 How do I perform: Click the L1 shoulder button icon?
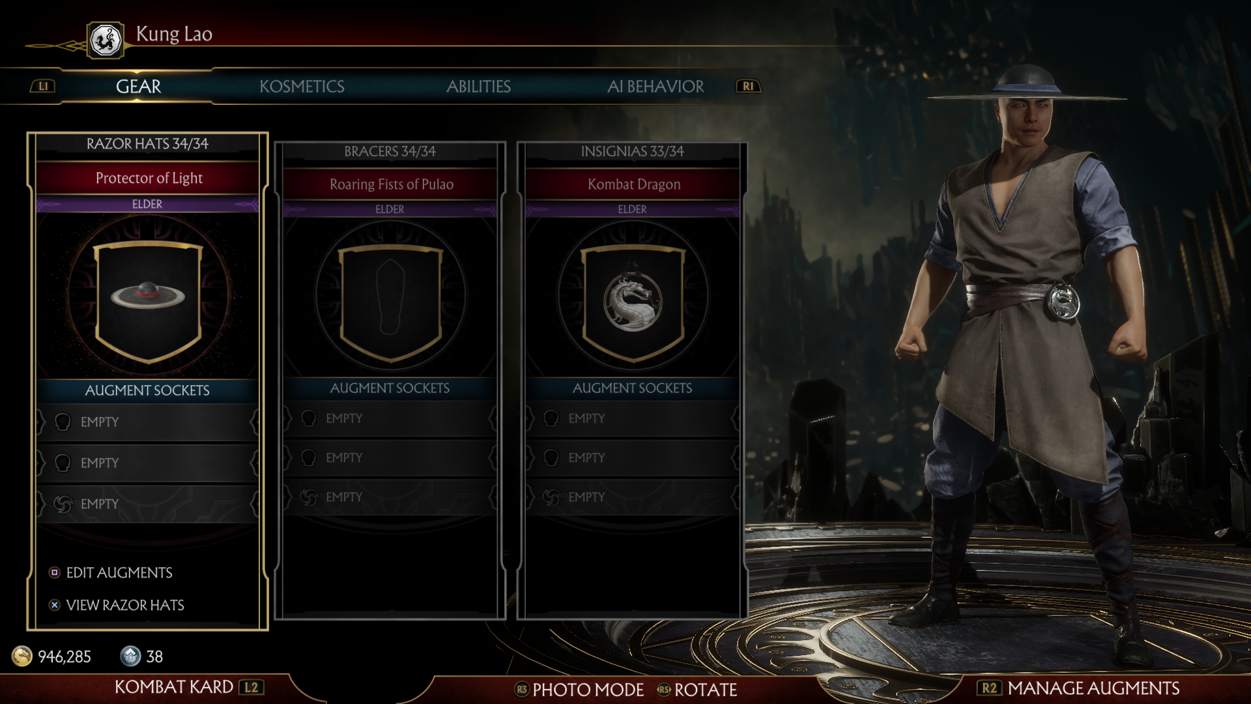click(x=43, y=86)
